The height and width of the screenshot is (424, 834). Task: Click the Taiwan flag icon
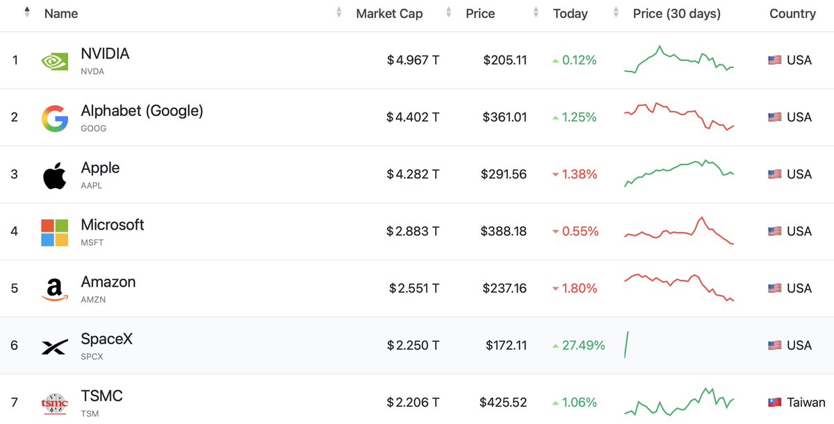[x=774, y=402]
